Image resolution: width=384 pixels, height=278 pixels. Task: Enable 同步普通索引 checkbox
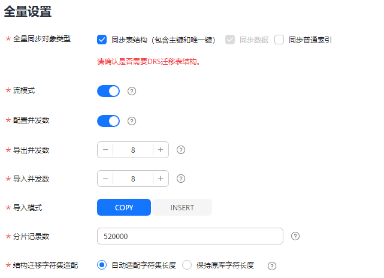coord(279,40)
